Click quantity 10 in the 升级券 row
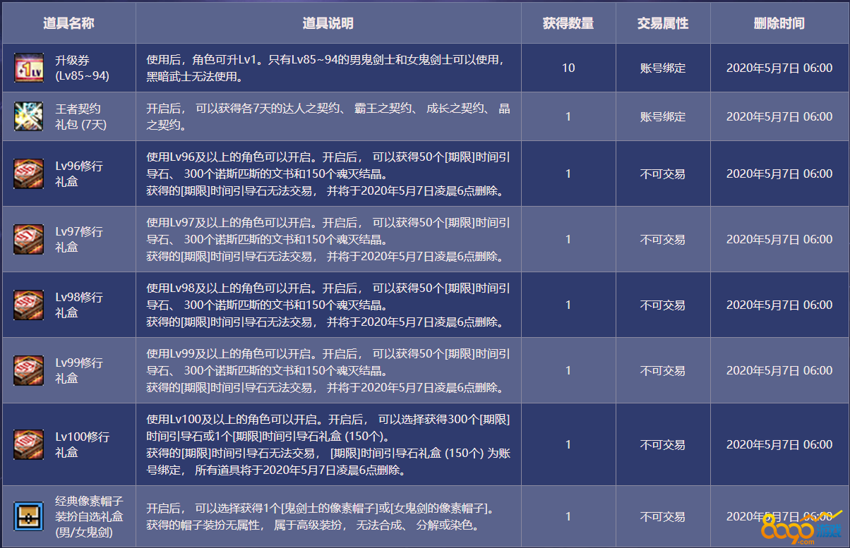Image resolution: width=850 pixels, height=548 pixels. [x=568, y=68]
